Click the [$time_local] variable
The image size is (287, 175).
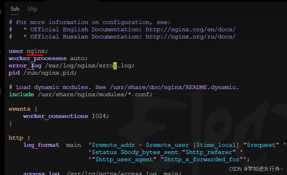click(216, 145)
